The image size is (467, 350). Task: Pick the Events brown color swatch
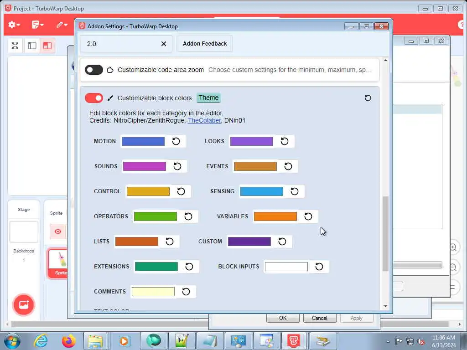255,166
